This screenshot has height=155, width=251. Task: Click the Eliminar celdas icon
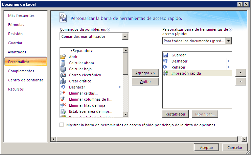[63, 93]
